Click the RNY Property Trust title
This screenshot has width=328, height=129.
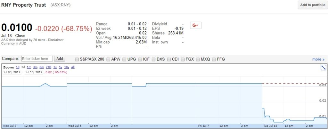[x=23, y=5]
